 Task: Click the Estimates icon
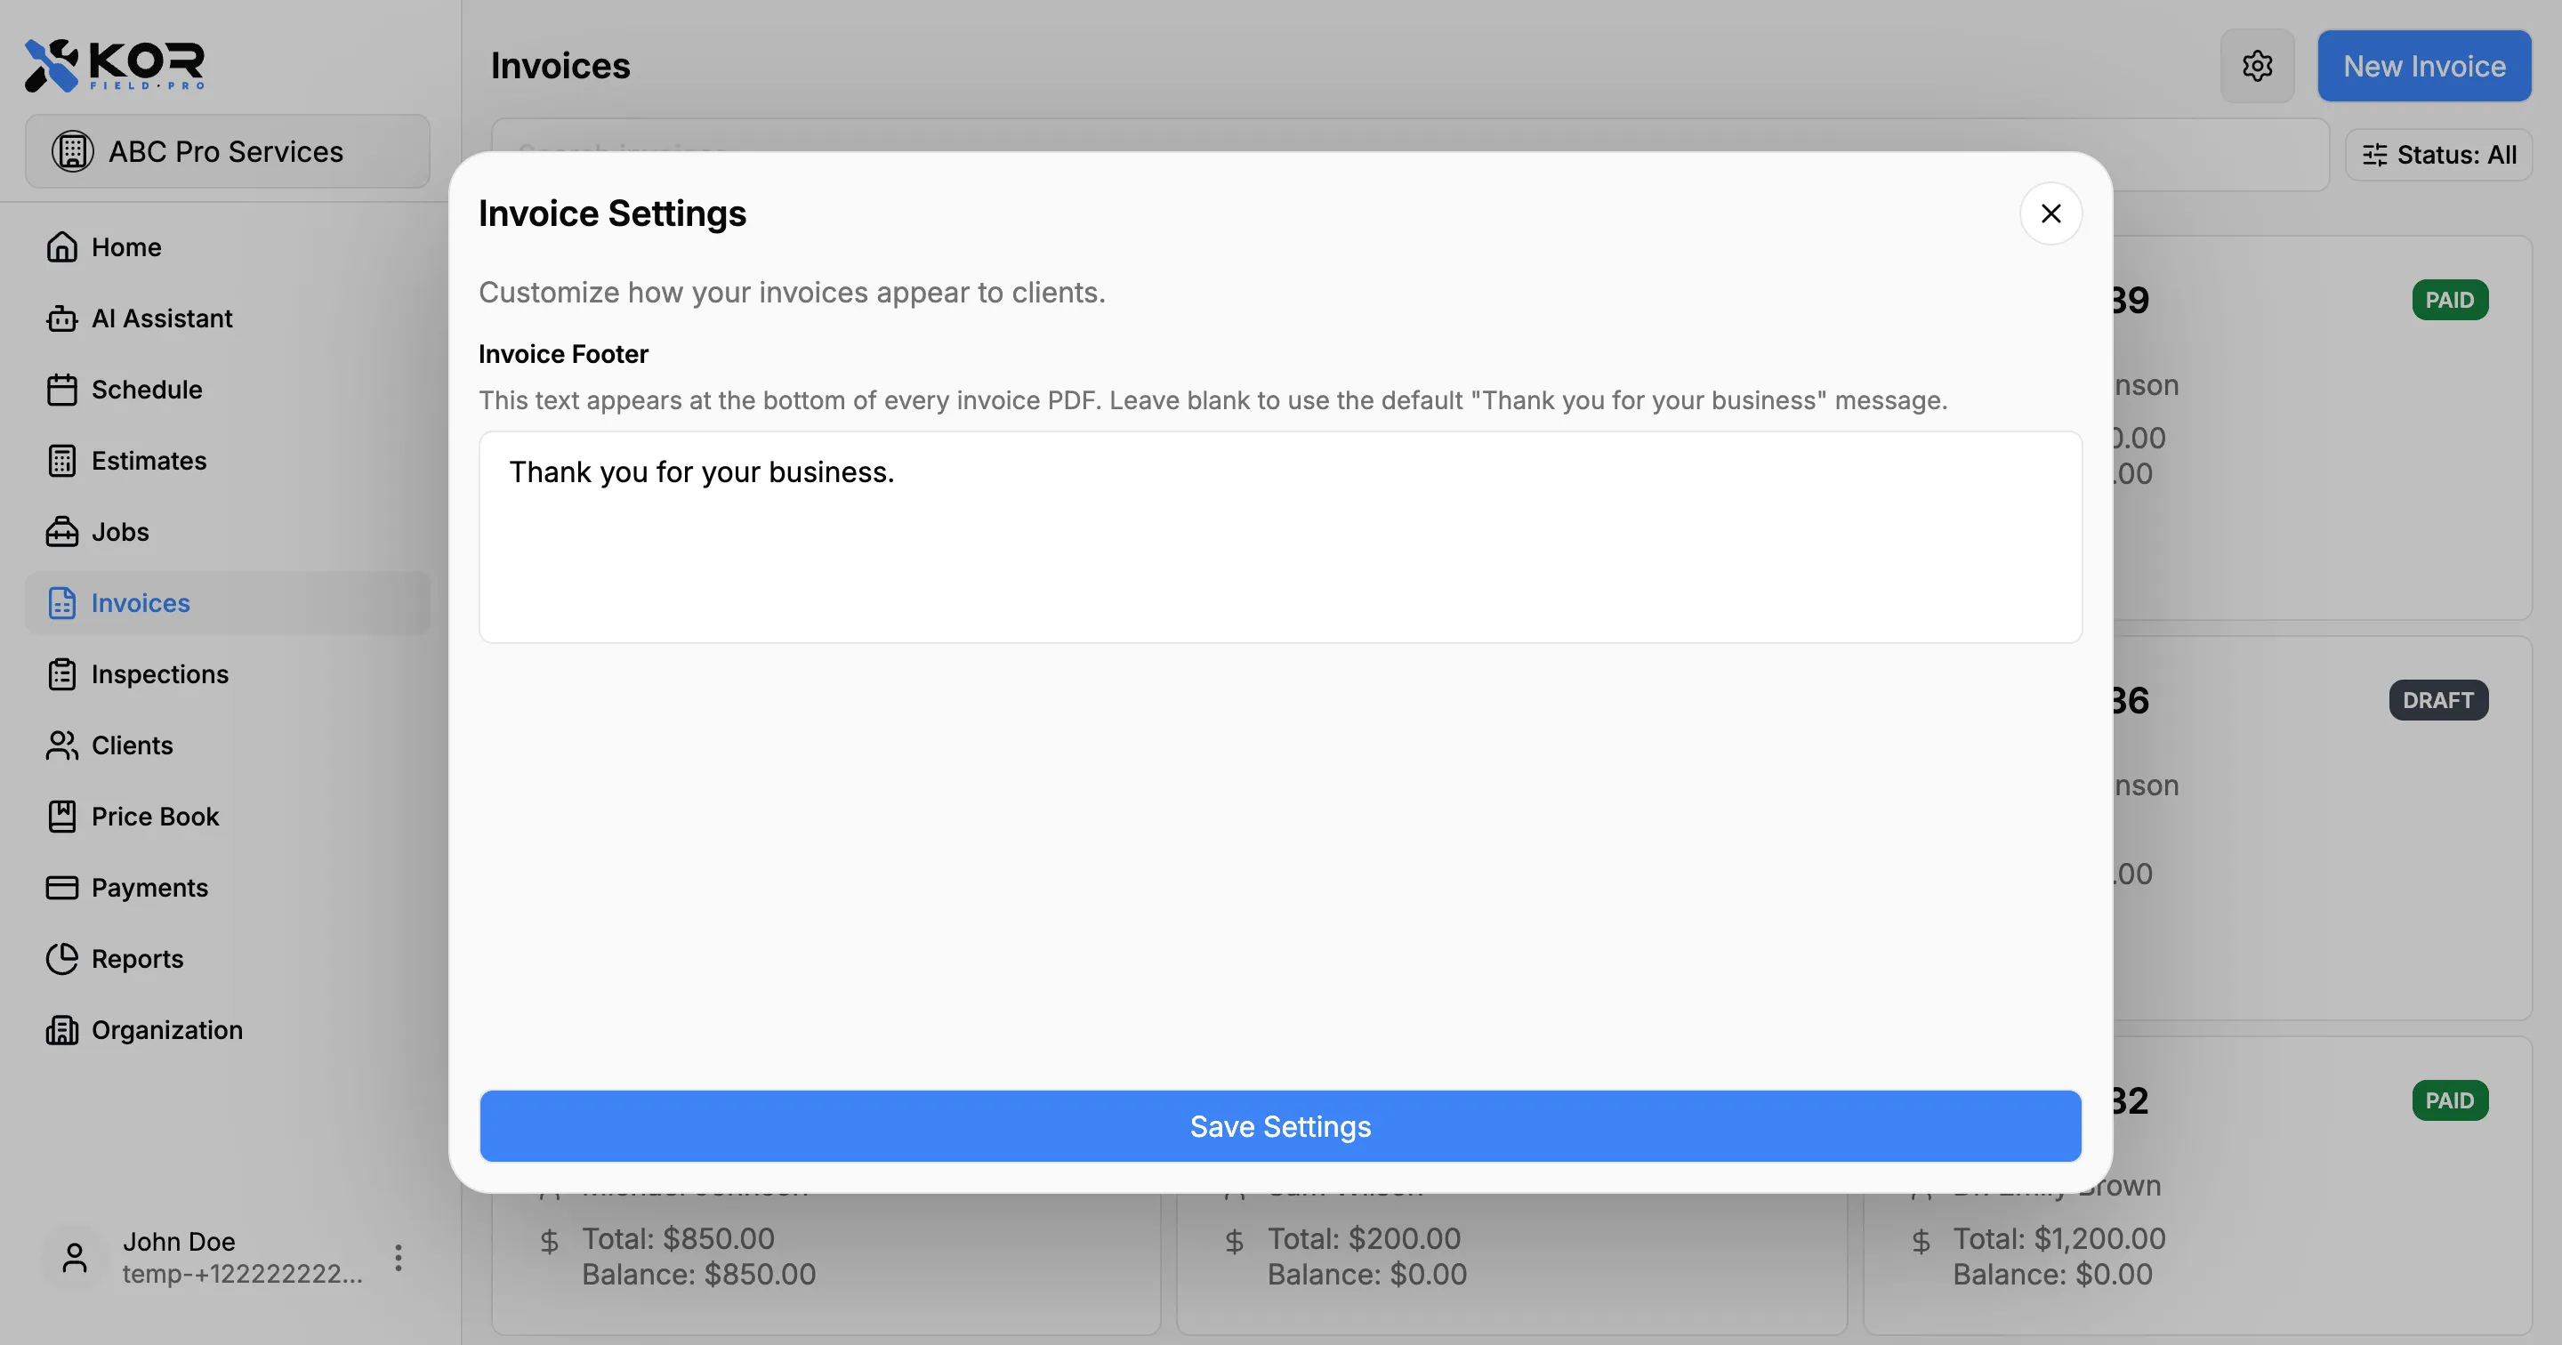(x=61, y=461)
